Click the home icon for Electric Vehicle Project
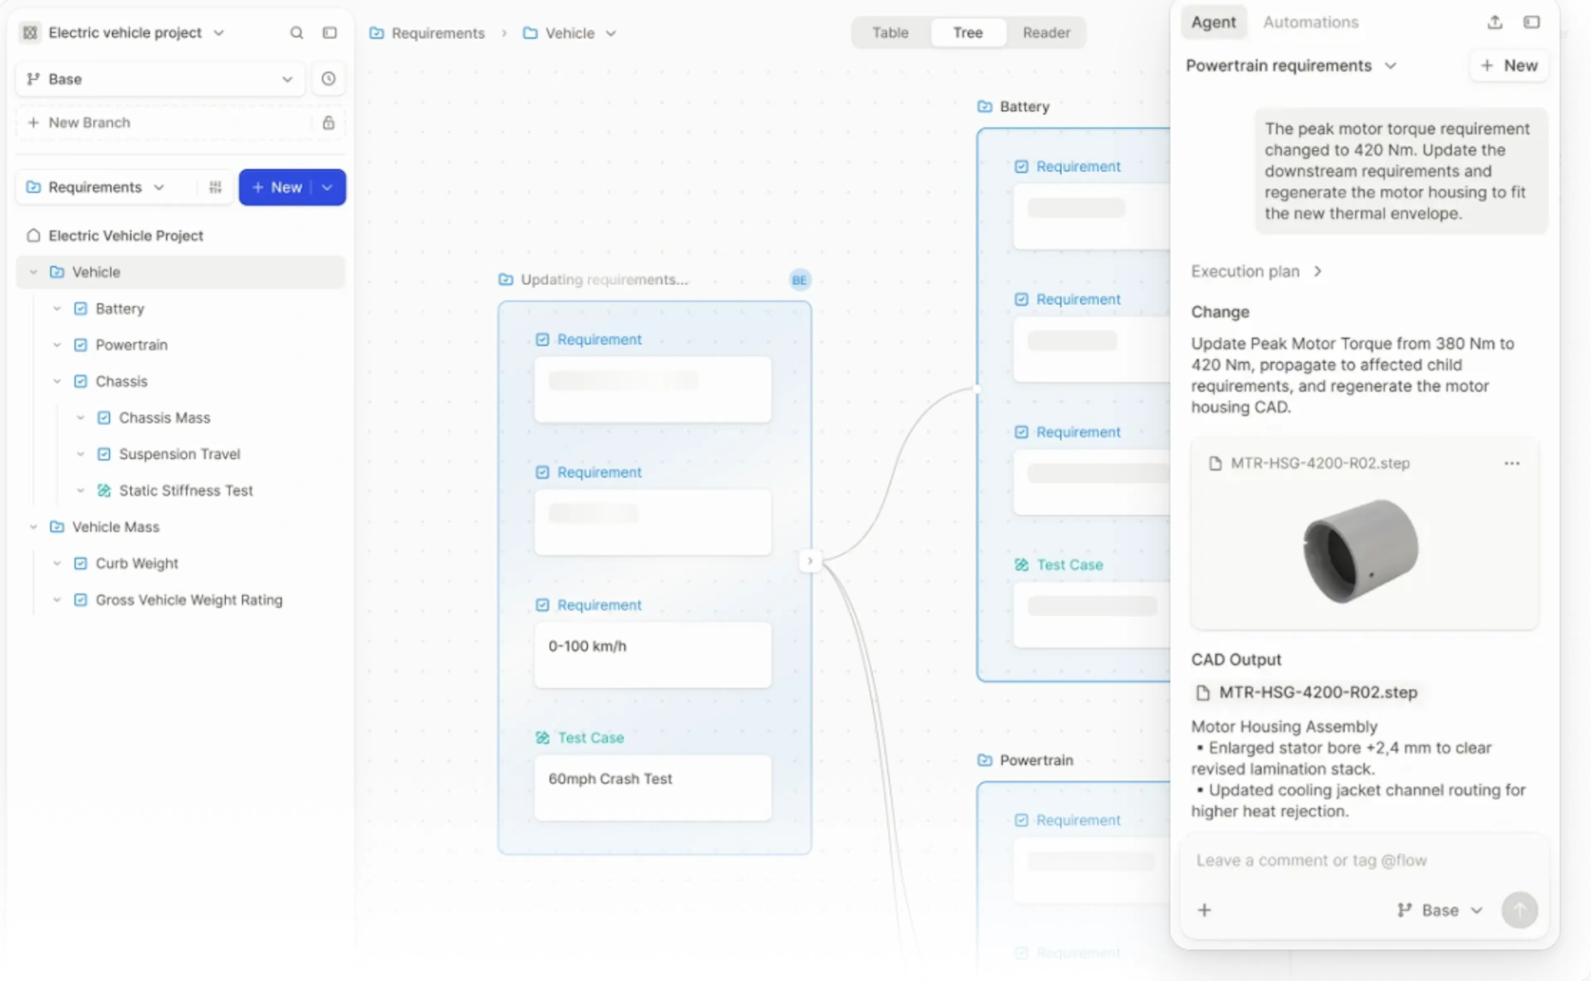The height and width of the screenshot is (981, 1591). pos(33,236)
